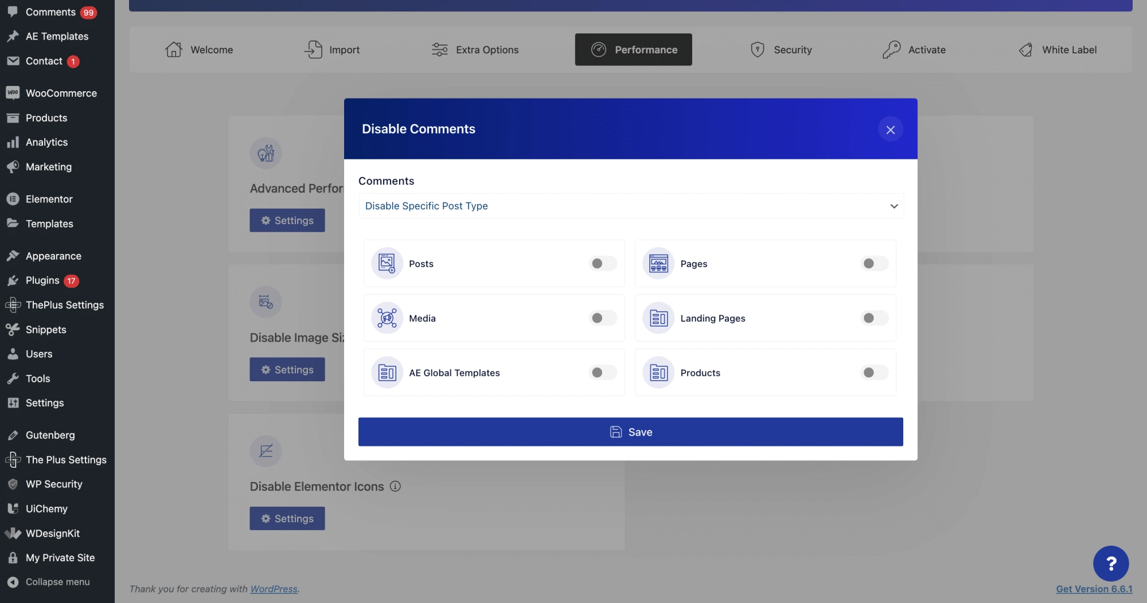Collapse the admin sidebar menu
The image size is (1147, 603).
click(x=57, y=582)
